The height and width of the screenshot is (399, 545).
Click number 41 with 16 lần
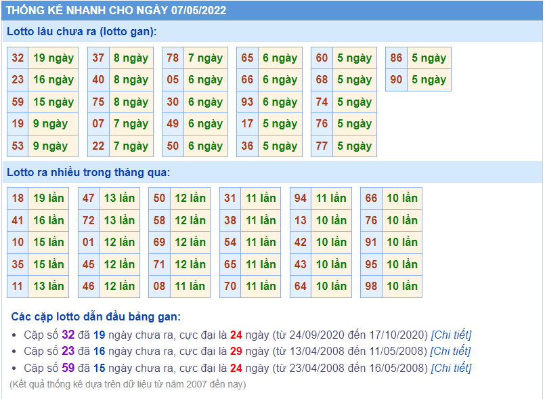[18, 220]
